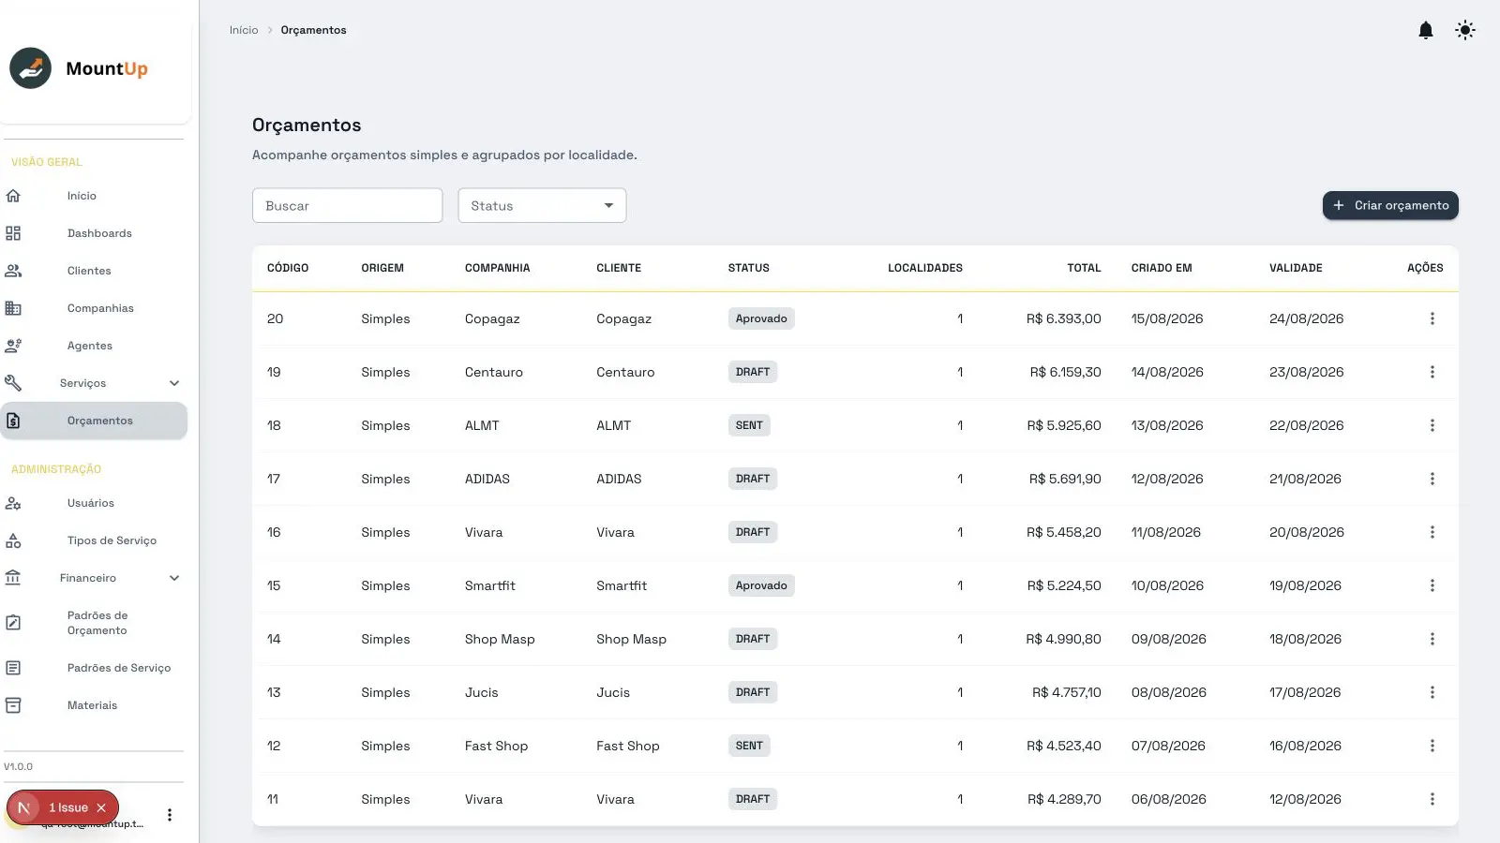The width and height of the screenshot is (1500, 843).
Task: Click Início breadcrumb link
Action: (244, 30)
